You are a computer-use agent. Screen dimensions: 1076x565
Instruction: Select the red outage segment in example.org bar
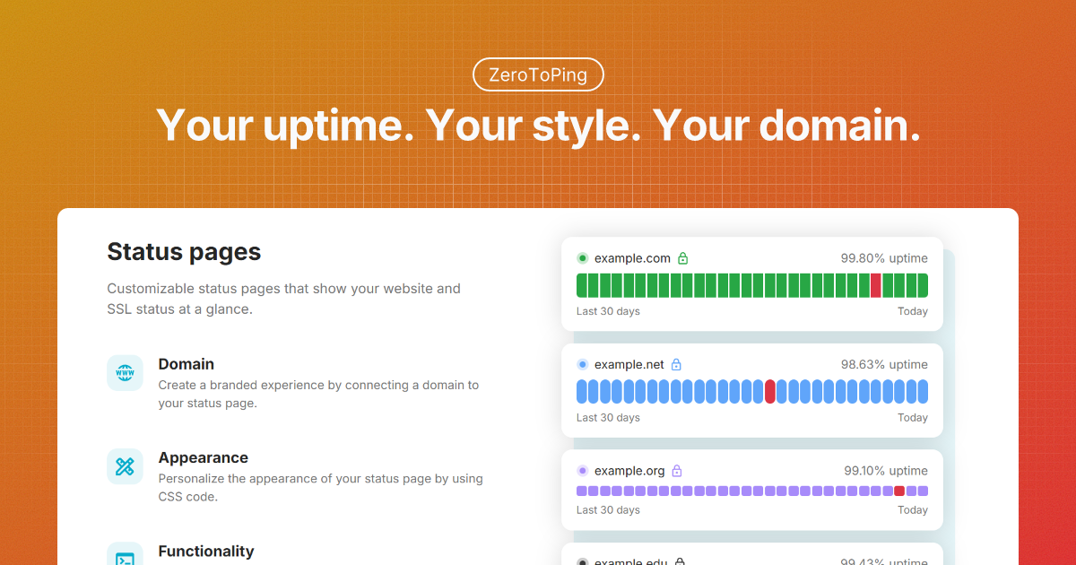pyautogui.click(x=899, y=491)
